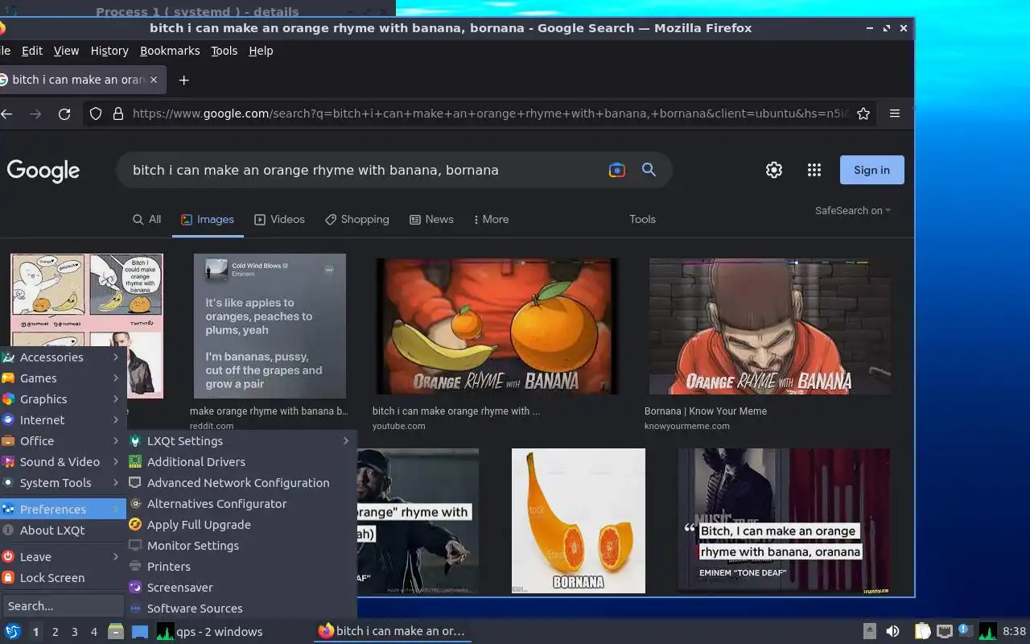Click the Screensaver icon in preferences menu

(135, 588)
